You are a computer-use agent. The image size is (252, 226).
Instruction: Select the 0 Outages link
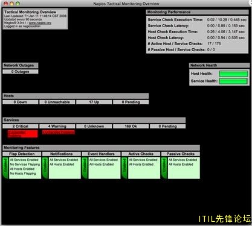pyautogui.click(x=21, y=72)
